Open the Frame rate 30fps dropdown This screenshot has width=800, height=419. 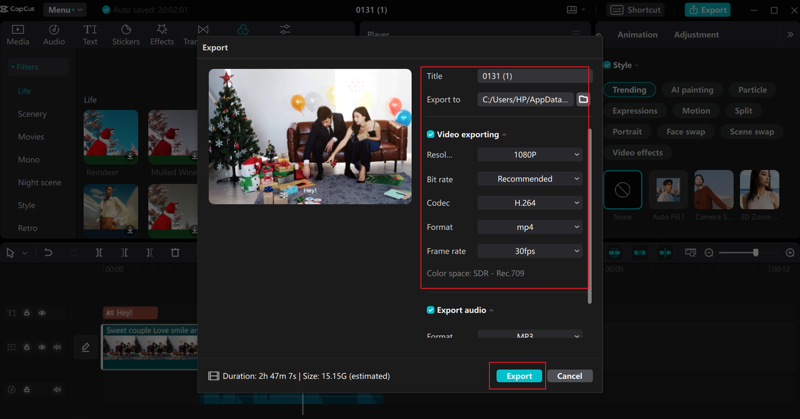[530, 251]
